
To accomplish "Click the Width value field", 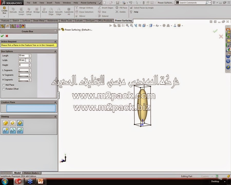I will pos(23,60).
